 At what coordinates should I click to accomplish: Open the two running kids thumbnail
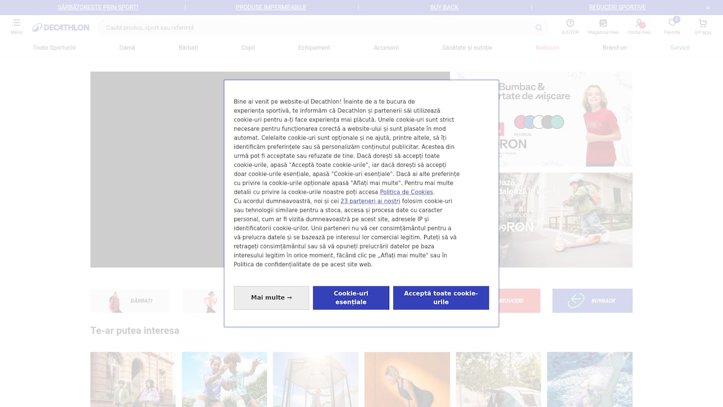pyautogui.click(x=224, y=379)
